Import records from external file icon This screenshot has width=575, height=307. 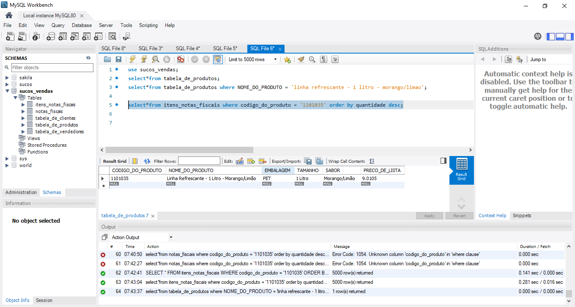(319, 161)
